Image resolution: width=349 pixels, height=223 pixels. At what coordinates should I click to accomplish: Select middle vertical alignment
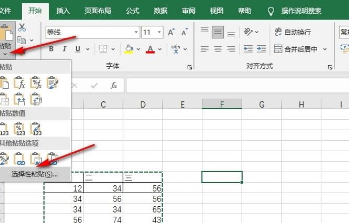217,32
